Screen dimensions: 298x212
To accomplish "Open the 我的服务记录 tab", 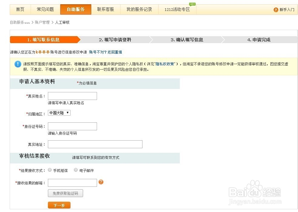I will [139, 9].
